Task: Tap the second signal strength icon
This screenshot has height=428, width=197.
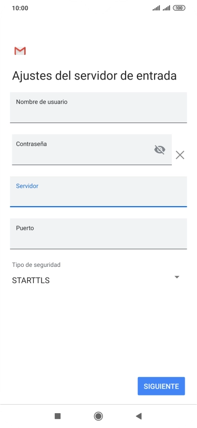Action: click(x=166, y=8)
